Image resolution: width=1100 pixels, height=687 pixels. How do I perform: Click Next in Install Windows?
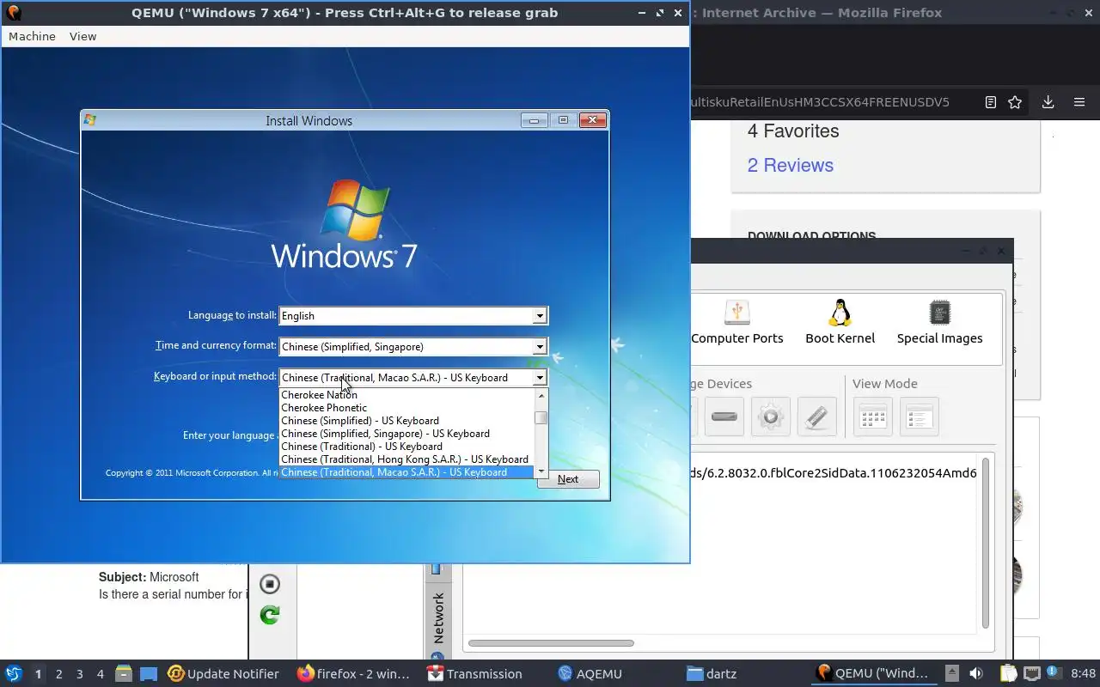[x=568, y=479]
